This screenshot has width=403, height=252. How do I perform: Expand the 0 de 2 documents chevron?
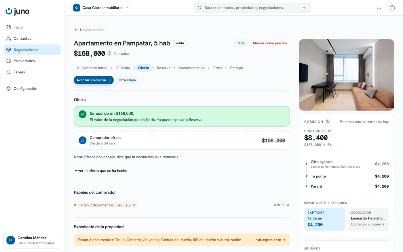click(288, 205)
